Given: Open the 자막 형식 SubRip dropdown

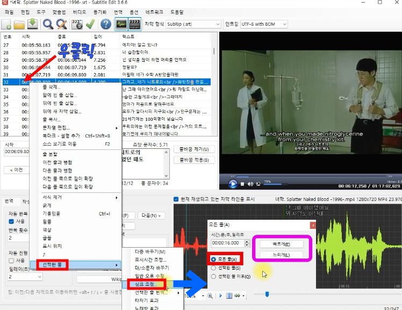Looking at the screenshot, I should pyautogui.click(x=193, y=24).
